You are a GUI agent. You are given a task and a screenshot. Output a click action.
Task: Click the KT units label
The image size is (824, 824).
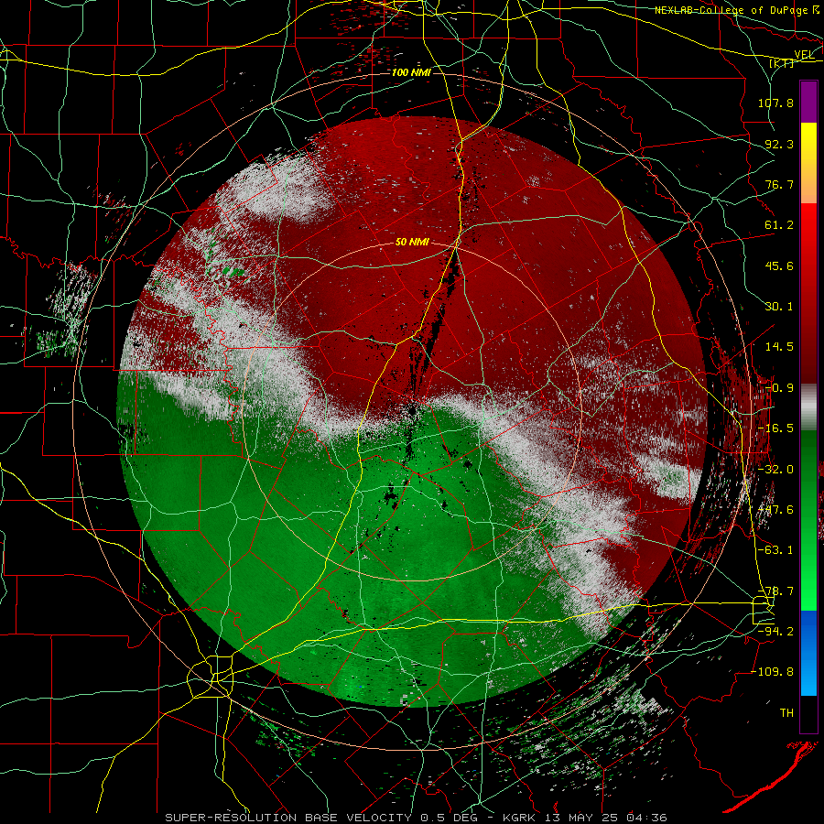[782, 63]
